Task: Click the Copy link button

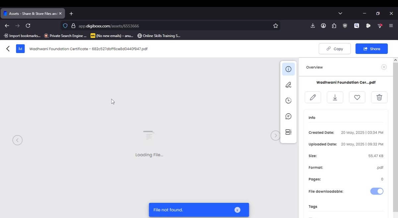Action: pos(335,49)
